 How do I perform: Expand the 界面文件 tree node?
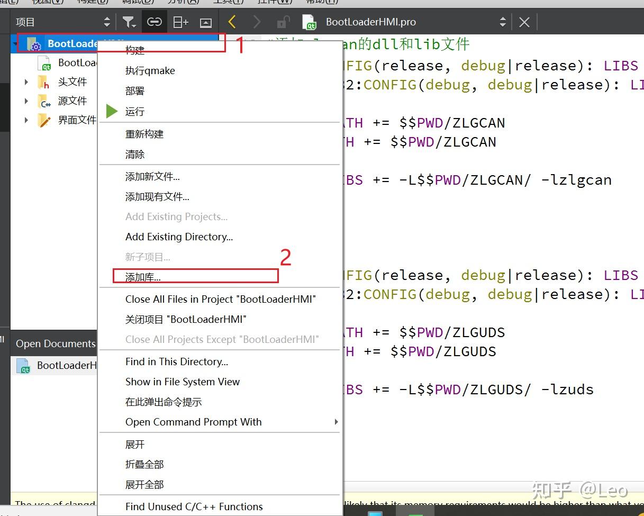(26, 120)
